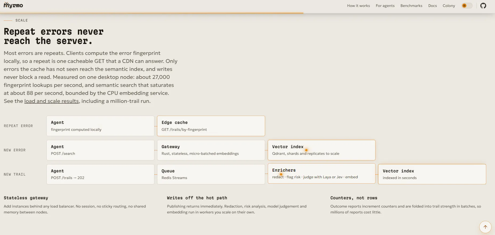Select the Vector index indexed in seconds card

coord(432,174)
